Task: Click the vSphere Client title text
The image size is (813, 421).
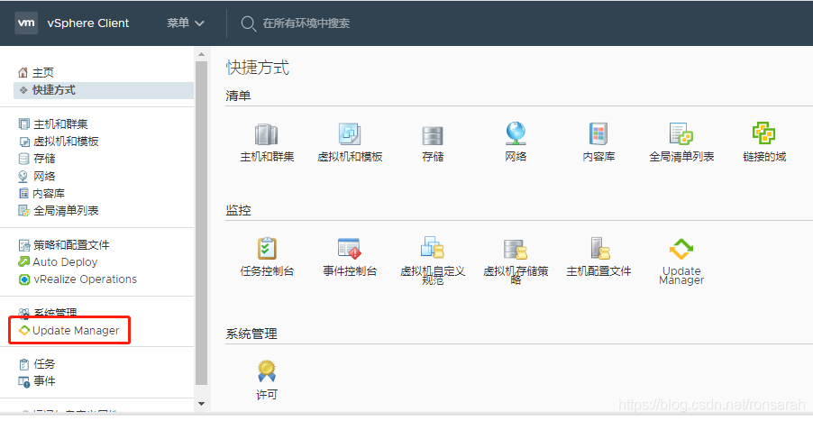Action: coord(88,23)
